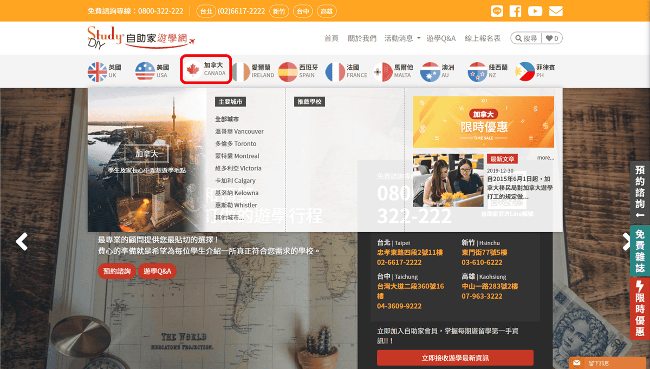650x369 pixels.
Task: Click the 搜尋 search button
Action: click(526, 38)
